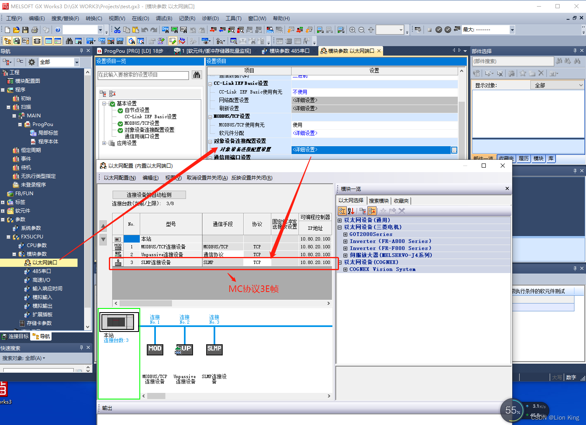Image resolution: width=586 pixels, height=425 pixels.
Task: Select the Unpassive连接设备 table row
Action: coord(222,255)
